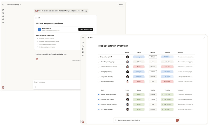Open code icon in Product launch window sidebar

click(83, 55)
